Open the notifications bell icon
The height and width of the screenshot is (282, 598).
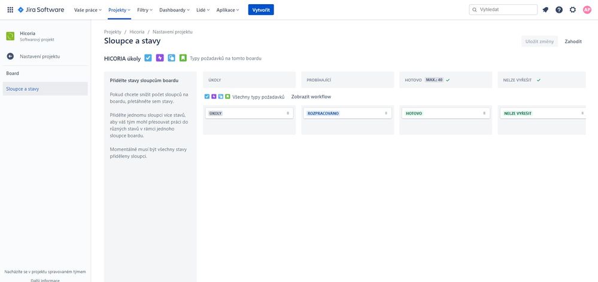pyautogui.click(x=545, y=10)
